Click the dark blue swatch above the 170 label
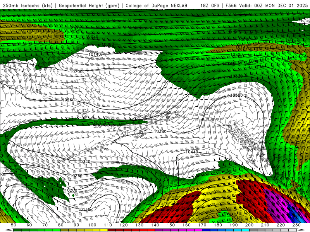Screen dimensions: 310x232 pos(206,230)
